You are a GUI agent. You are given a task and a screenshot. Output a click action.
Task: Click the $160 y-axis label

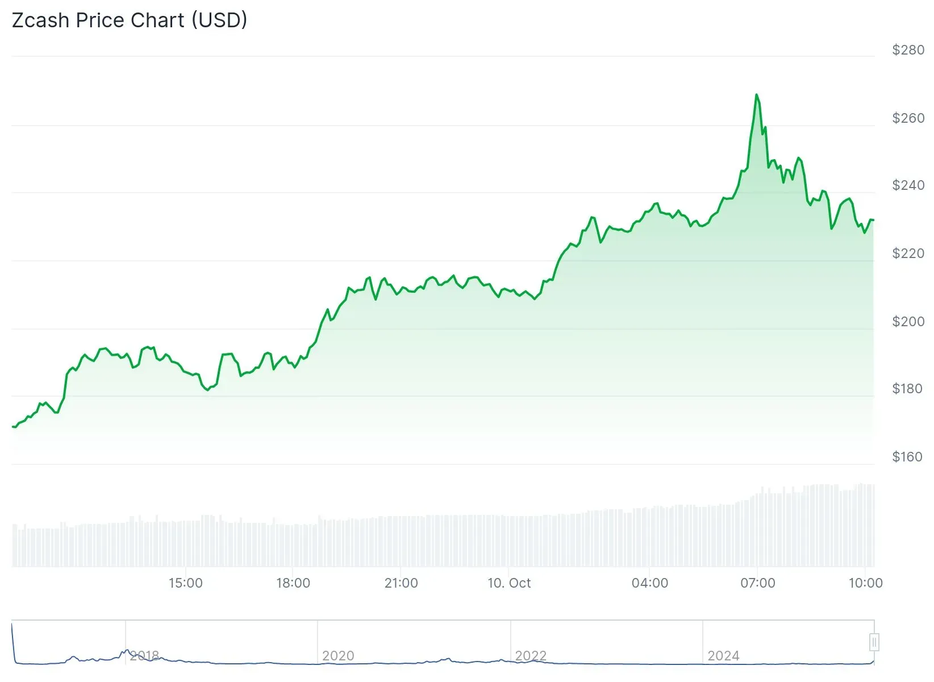(x=908, y=457)
